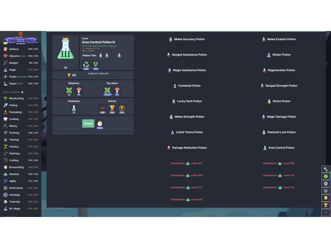The width and height of the screenshot is (331, 248).
Task: Open Prayer in the sidebar
Action: pos(21,77)
